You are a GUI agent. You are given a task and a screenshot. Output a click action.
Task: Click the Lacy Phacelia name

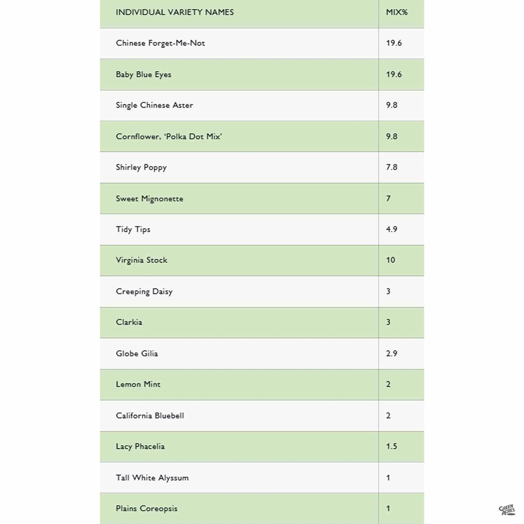pos(140,446)
